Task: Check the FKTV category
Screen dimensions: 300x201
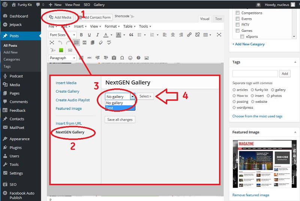Action: (x=237, y=25)
